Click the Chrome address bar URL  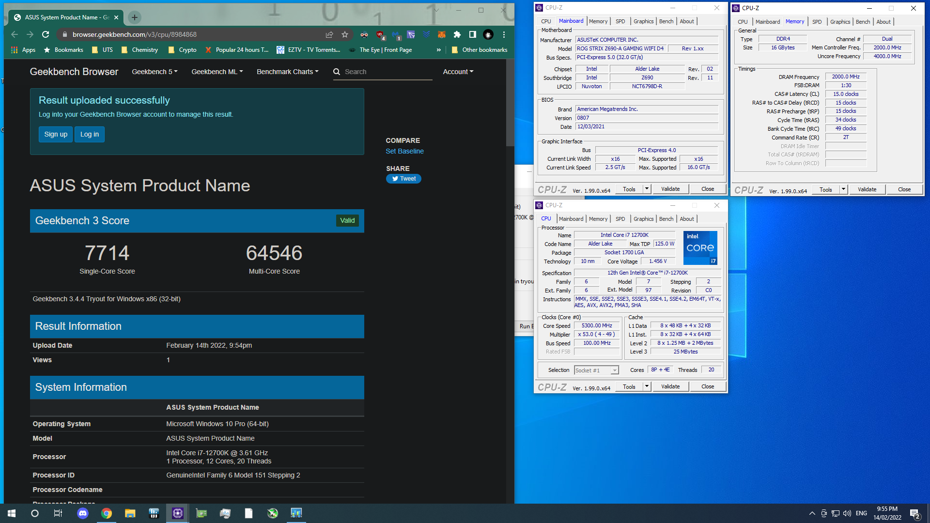point(135,34)
